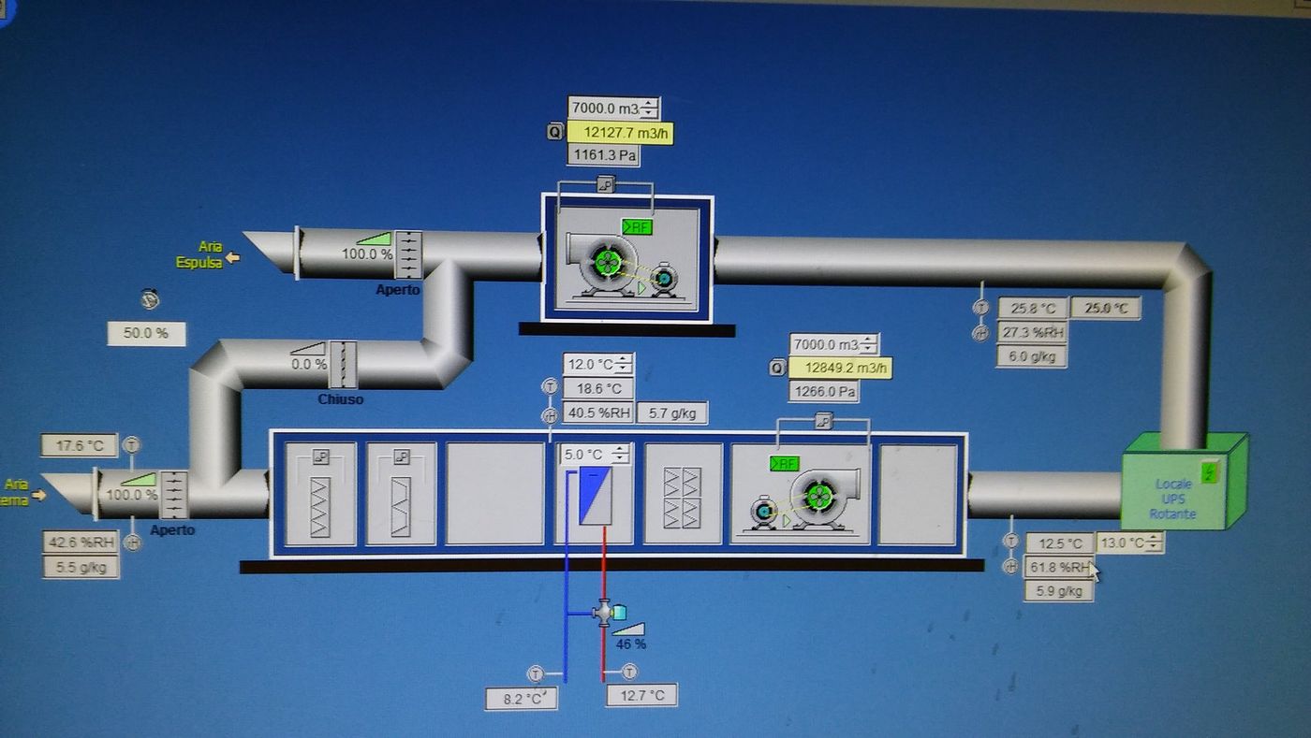Click the second filter section of the air handler
1311x738 pixels.
(x=401, y=493)
